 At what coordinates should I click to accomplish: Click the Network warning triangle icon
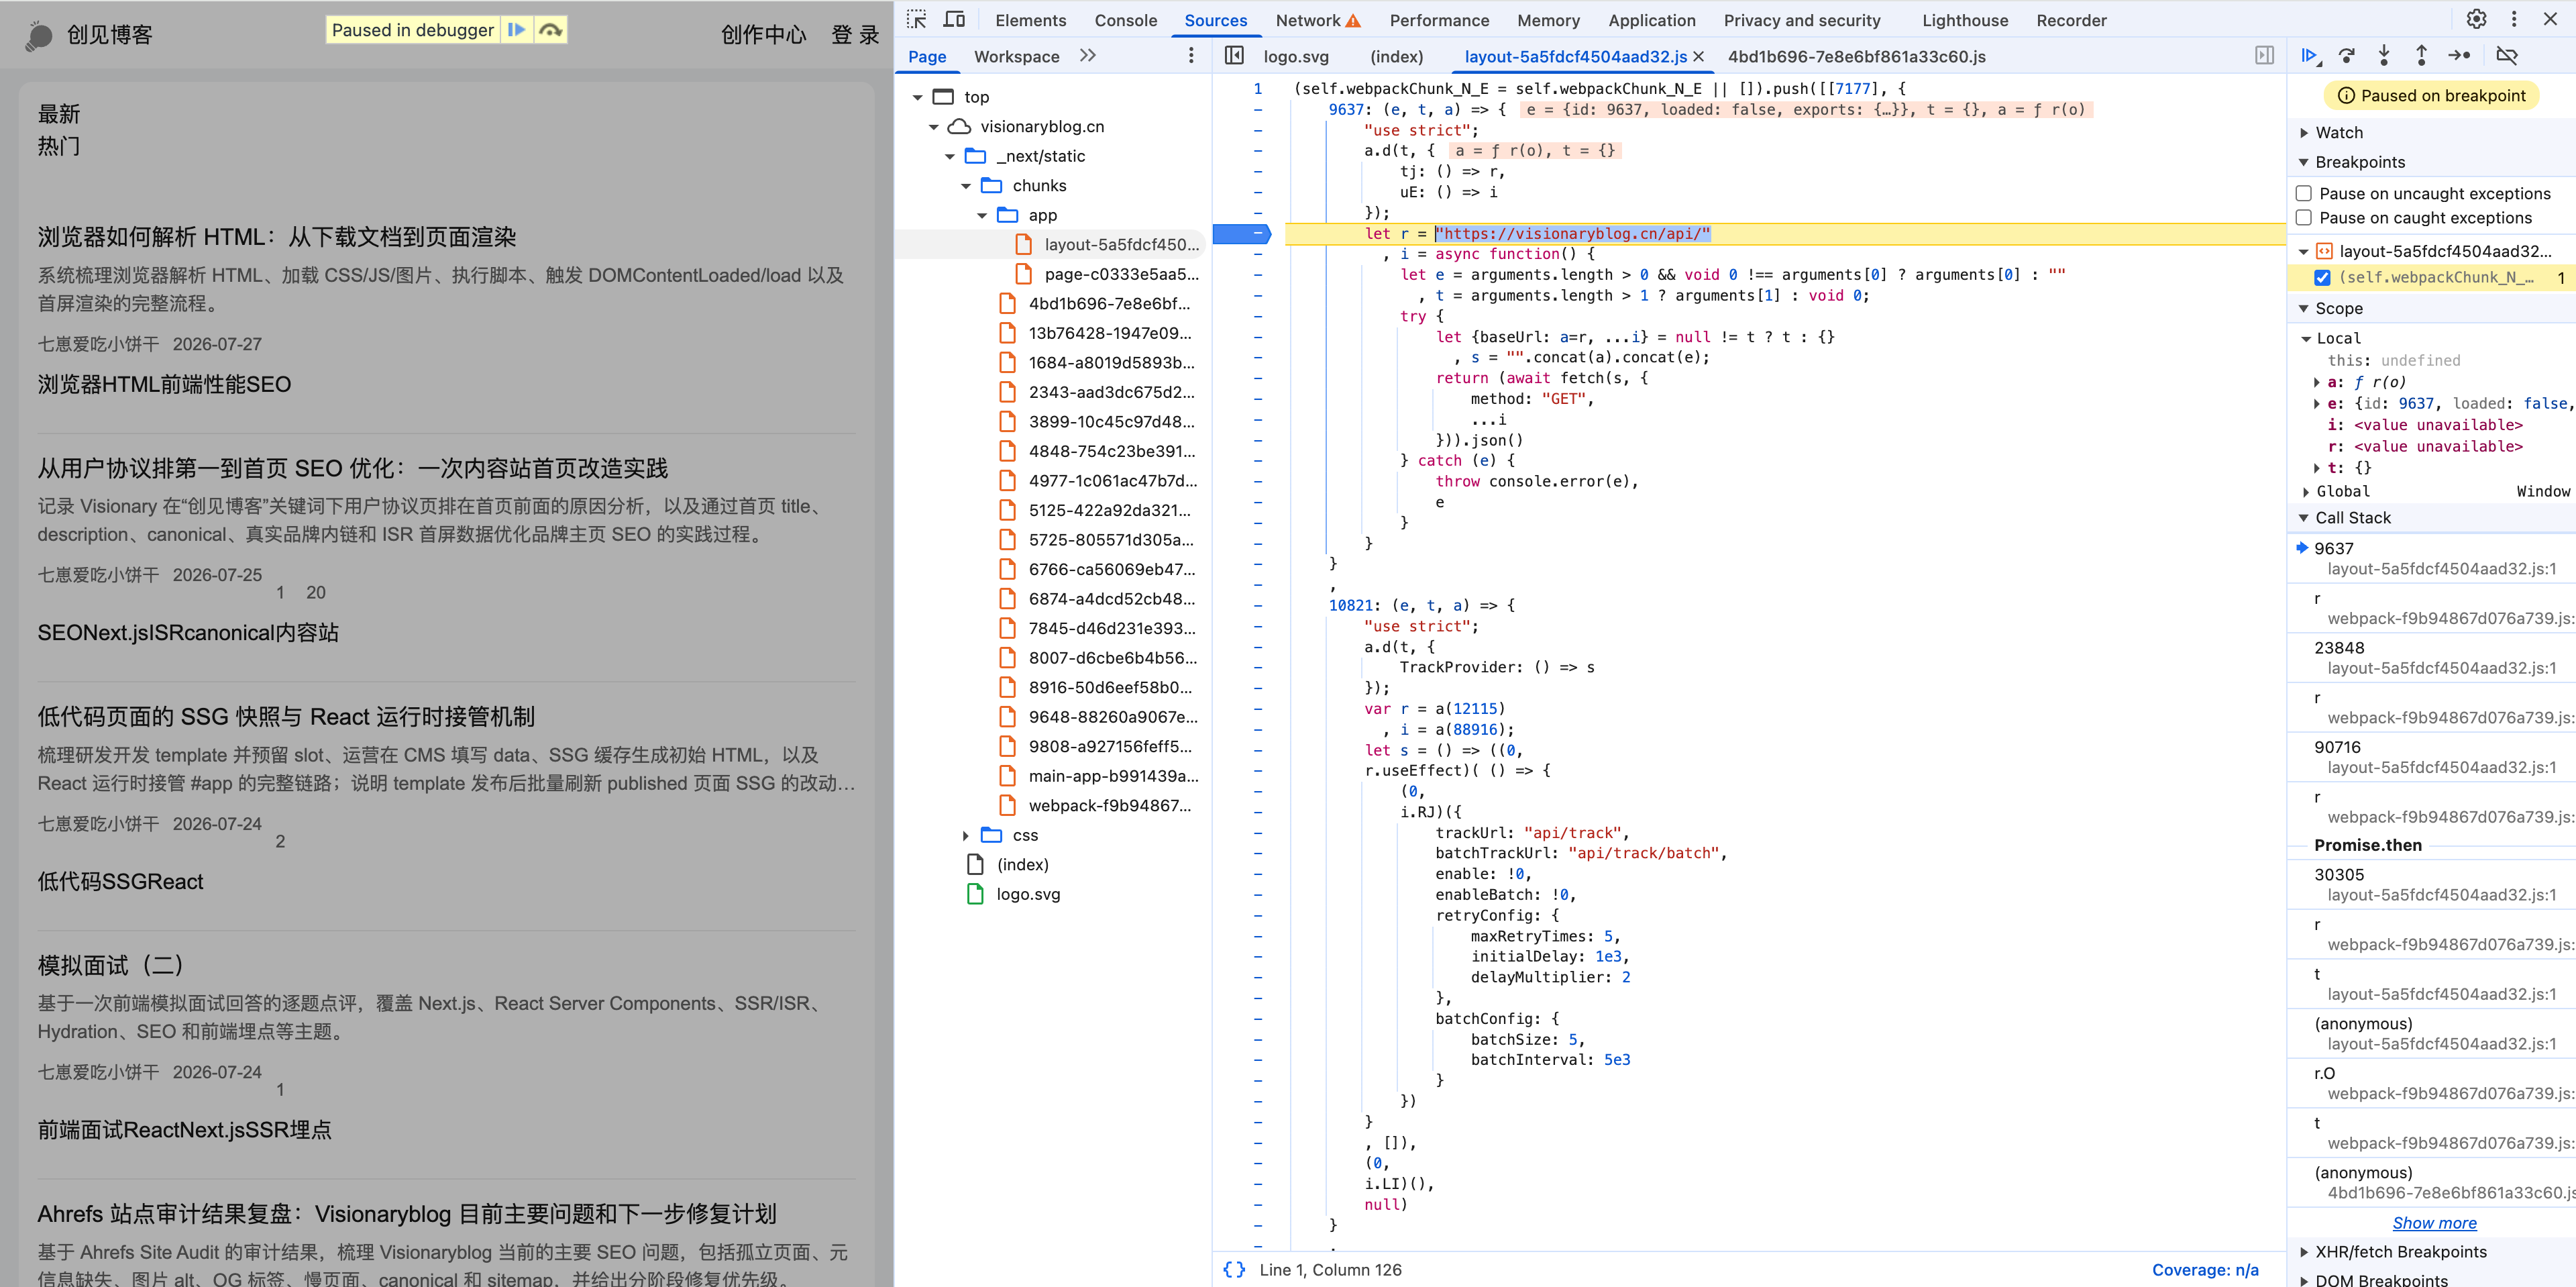(x=1353, y=21)
